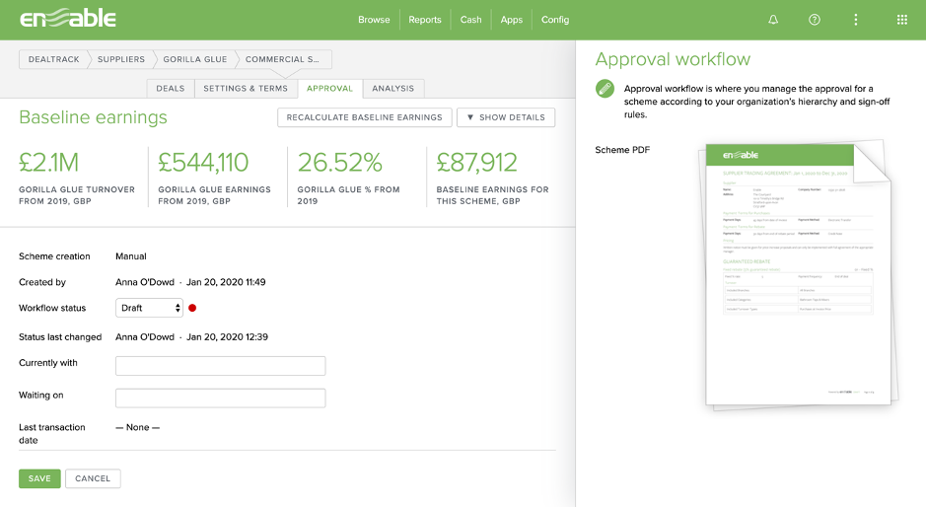Click the Last transaction date None value
The image size is (926, 507).
point(138,427)
